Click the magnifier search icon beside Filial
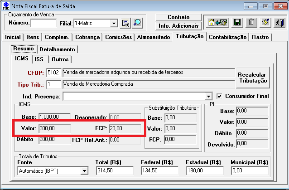 137,23
